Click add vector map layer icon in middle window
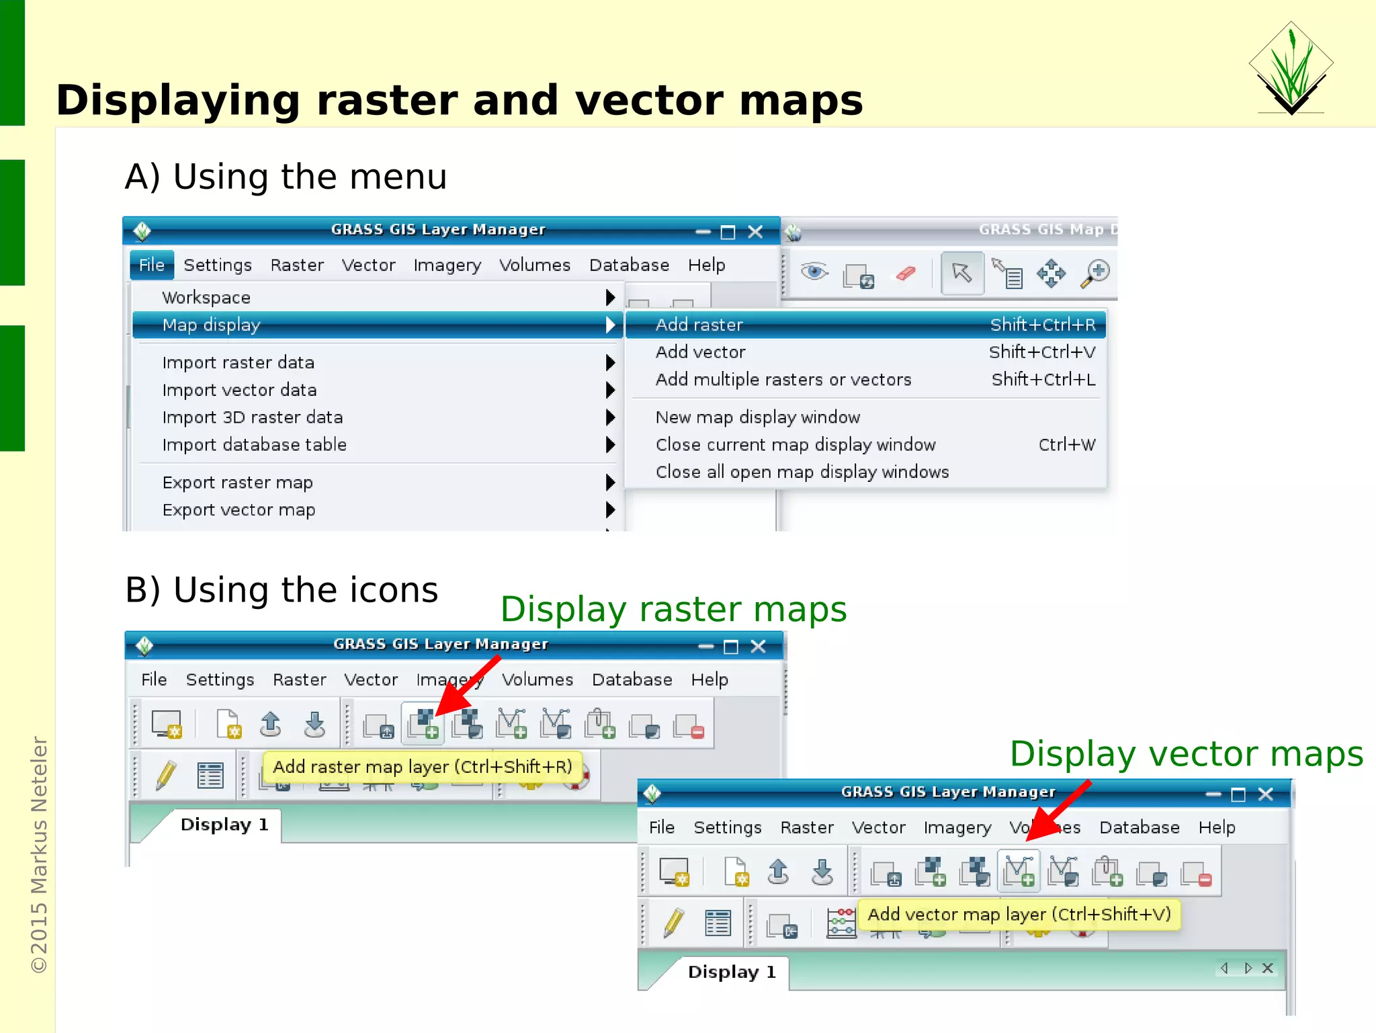The height and width of the screenshot is (1033, 1376). (x=511, y=724)
